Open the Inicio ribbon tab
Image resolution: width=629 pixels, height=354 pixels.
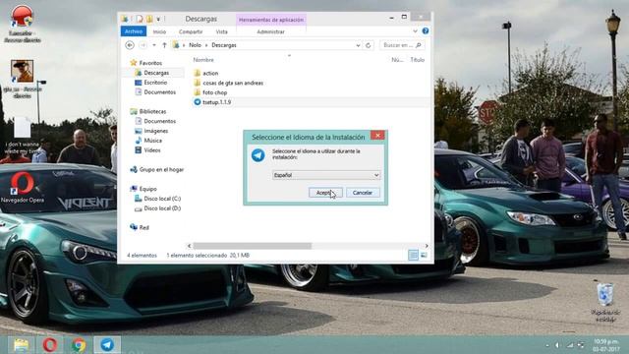coord(159,31)
